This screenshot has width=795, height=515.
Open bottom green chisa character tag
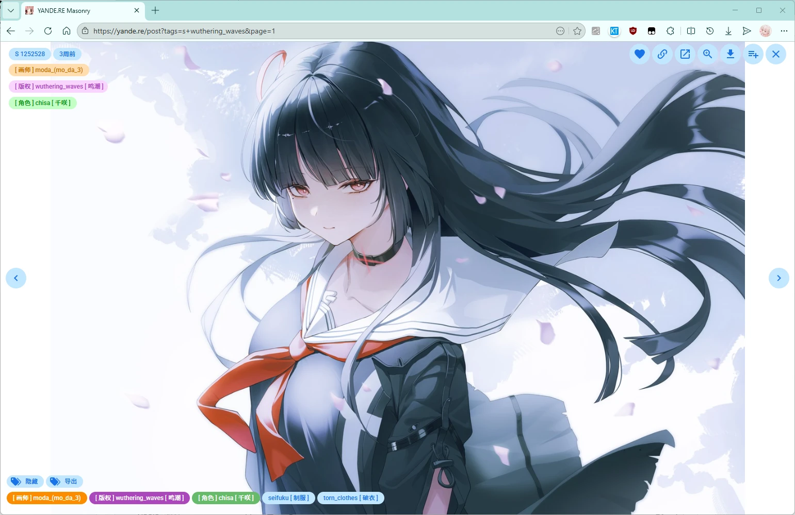[226, 498]
